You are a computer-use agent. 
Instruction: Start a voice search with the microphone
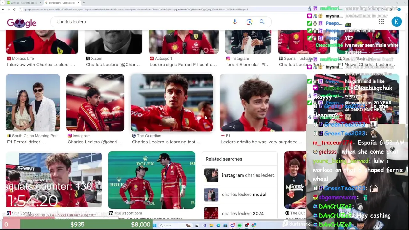coord(235,22)
